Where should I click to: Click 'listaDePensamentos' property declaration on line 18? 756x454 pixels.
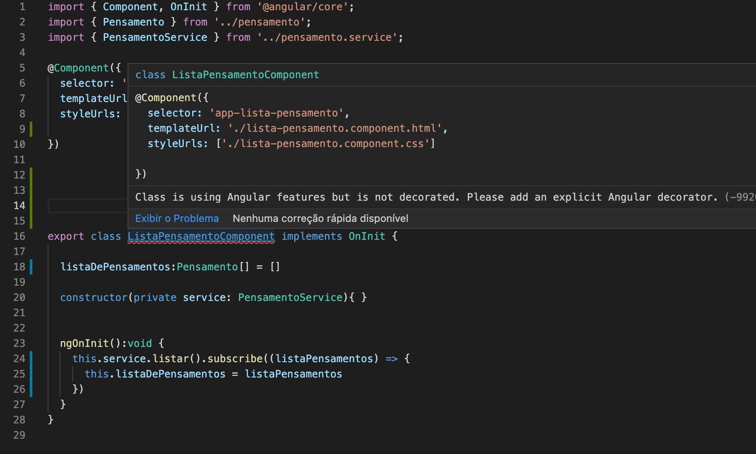pyautogui.click(x=115, y=267)
